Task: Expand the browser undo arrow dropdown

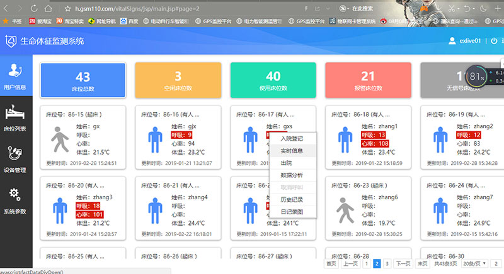Action: (474, 9)
